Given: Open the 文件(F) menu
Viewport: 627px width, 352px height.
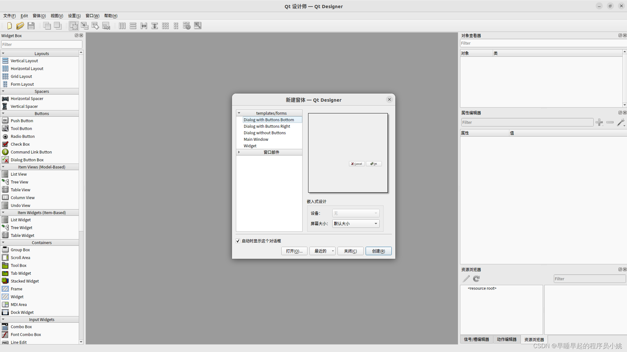Looking at the screenshot, I should point(9,16).
